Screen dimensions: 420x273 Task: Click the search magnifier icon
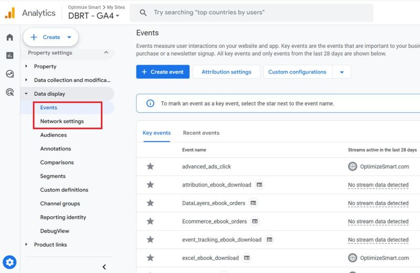(x=143, y=13)
